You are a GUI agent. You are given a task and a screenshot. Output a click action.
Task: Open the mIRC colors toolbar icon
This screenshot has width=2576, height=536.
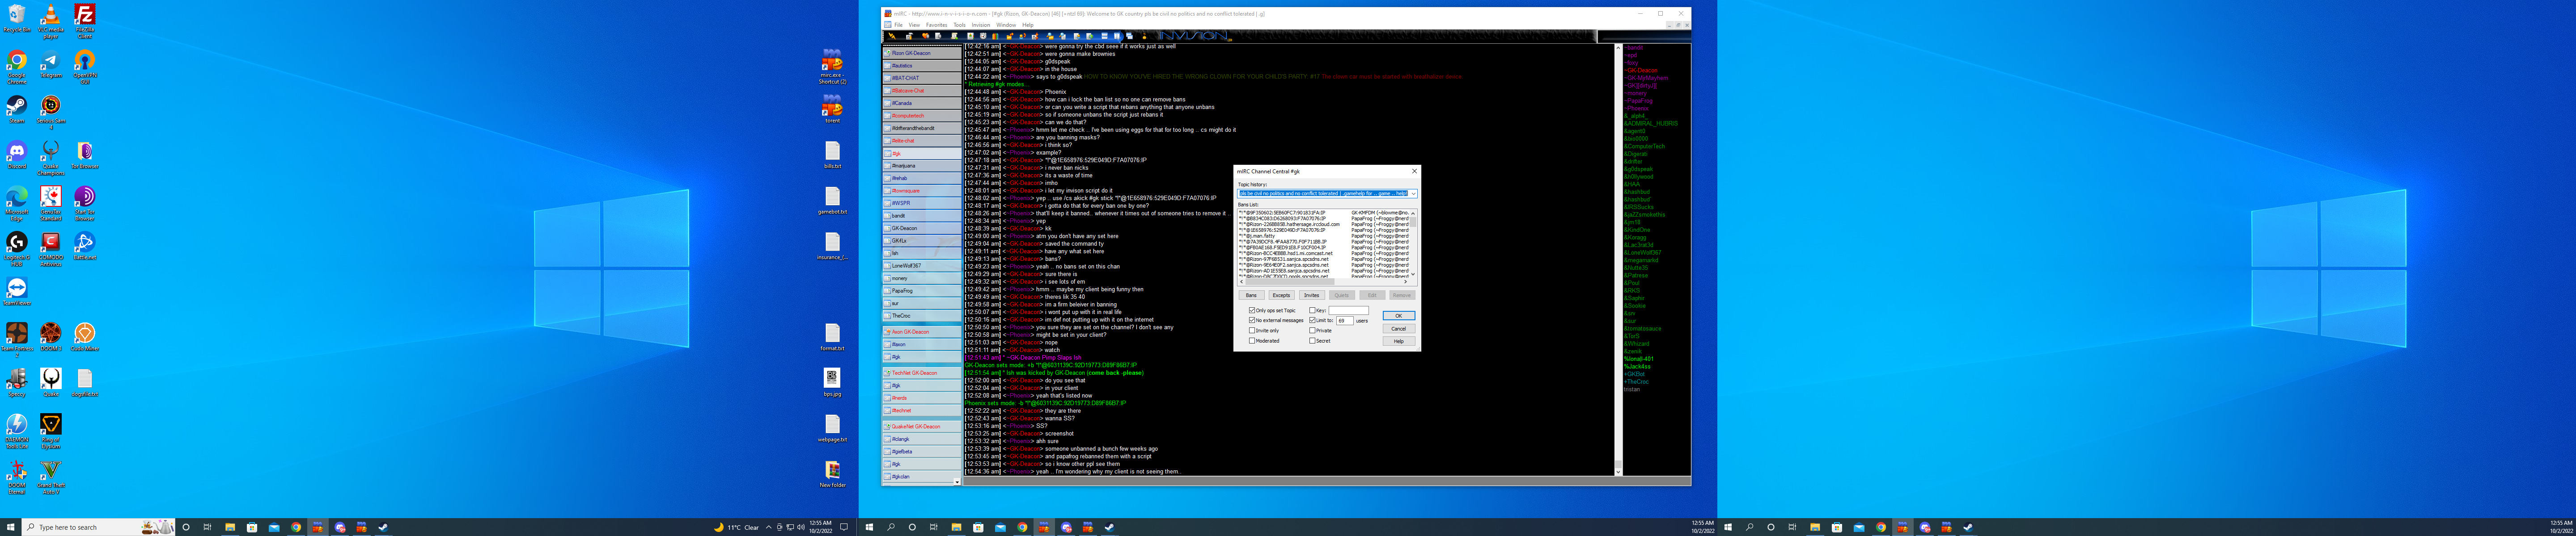996,36
